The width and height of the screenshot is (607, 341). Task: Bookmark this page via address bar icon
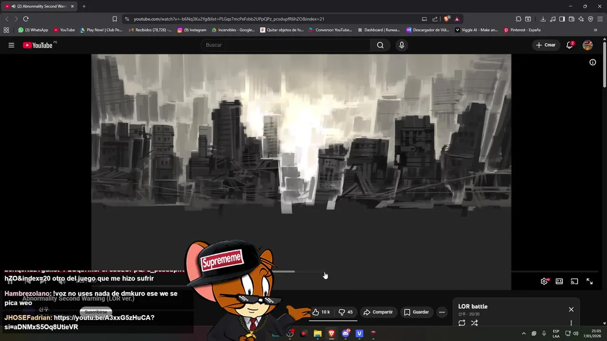click(115, 19)
